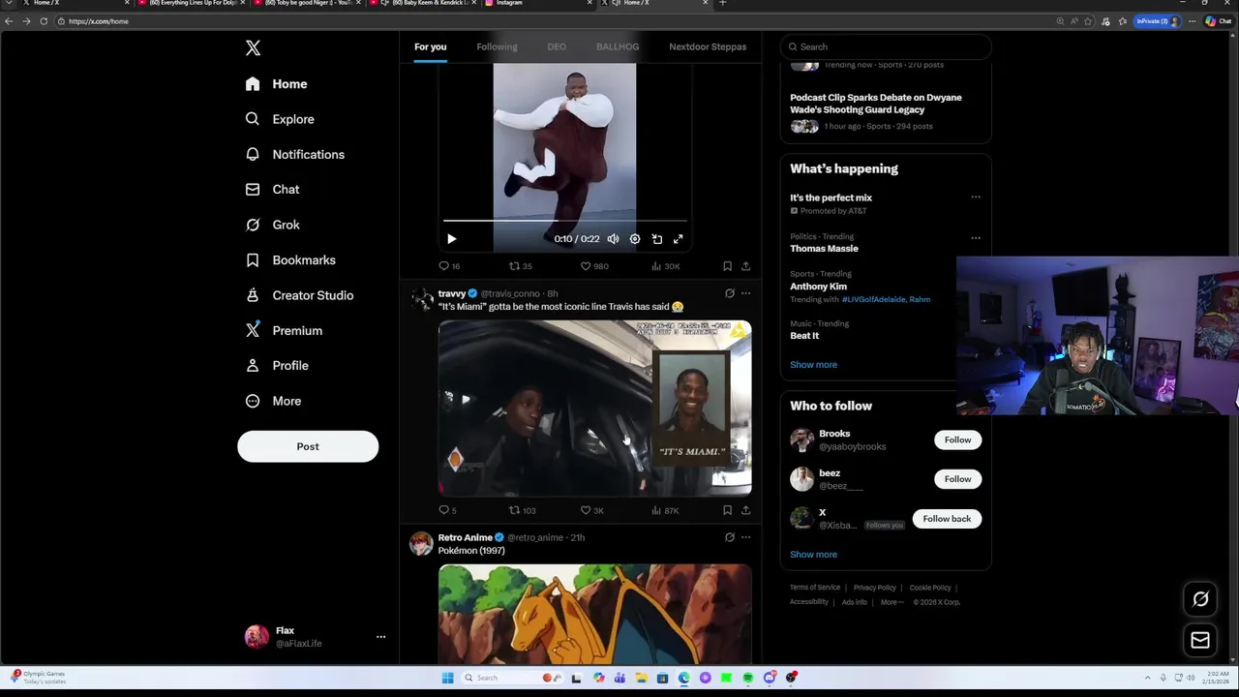Image resolution: width=1239 pixels, height=697 pixels.
Task: Bookmark the dancing video post
Action: tap(727, 266)
